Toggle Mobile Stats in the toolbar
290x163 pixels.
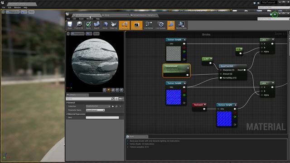tap(181, 25)
